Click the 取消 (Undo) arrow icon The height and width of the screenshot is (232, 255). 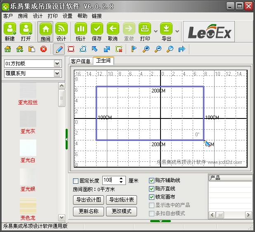click(113, 29)
